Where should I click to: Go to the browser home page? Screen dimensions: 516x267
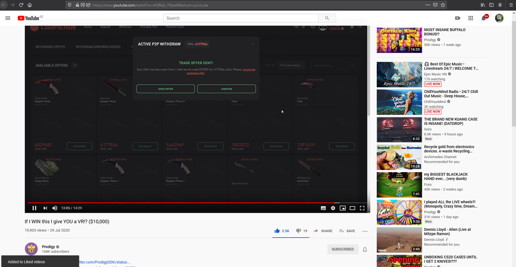click(x=30, y=5)
